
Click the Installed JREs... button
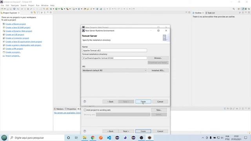click(158, 70)
